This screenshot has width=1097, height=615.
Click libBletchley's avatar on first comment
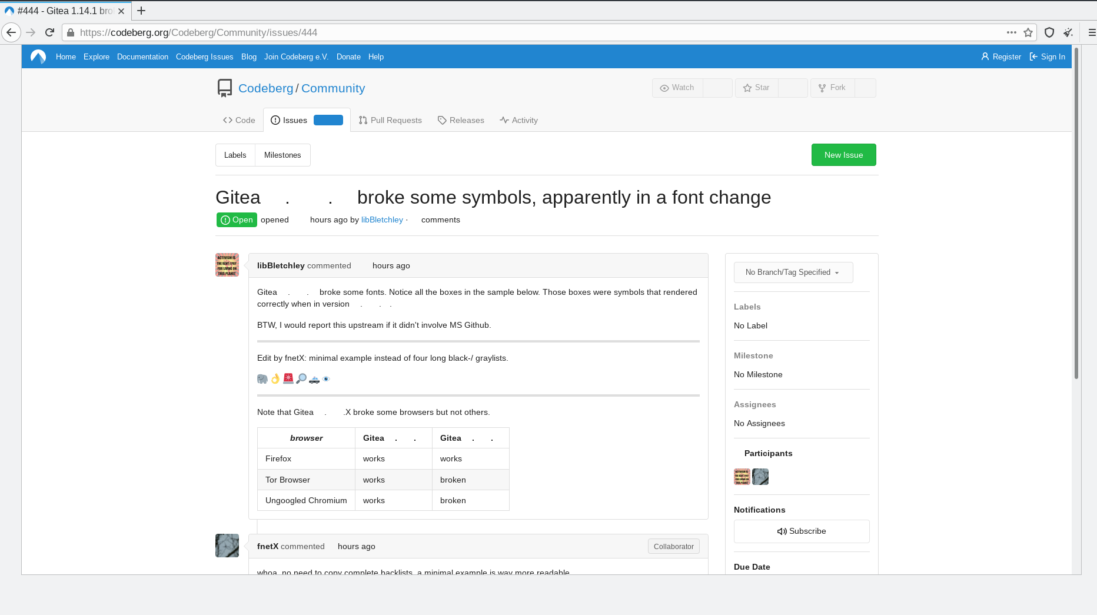[x=227, y=265]
